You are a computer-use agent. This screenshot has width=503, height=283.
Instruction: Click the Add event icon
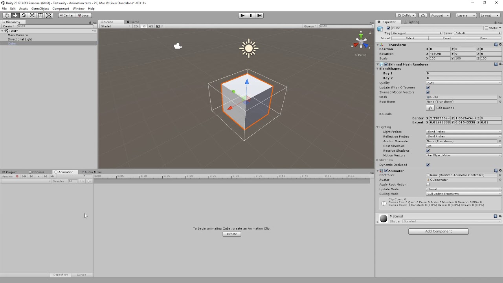[89, 181]
